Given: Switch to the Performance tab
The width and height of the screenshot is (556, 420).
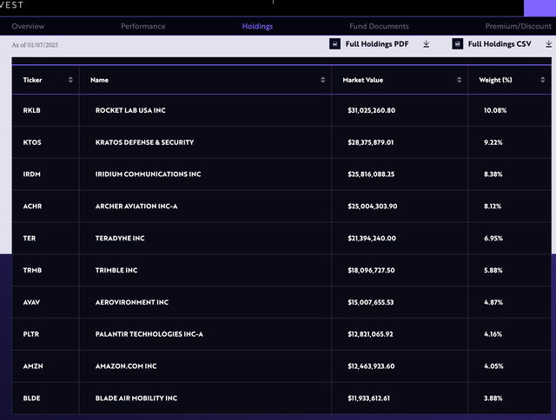Looking at the screenshot, I should [142, 26].
